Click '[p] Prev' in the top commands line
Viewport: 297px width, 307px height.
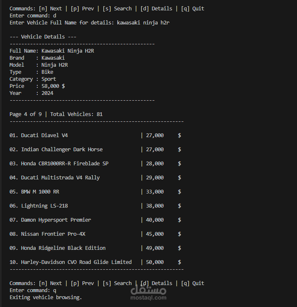(x=82, y=9)
